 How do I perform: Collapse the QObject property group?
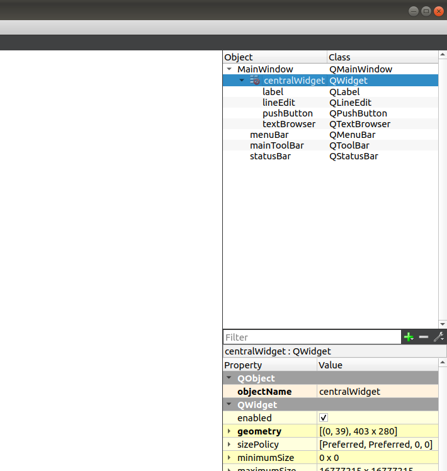[x=229, y=378]
